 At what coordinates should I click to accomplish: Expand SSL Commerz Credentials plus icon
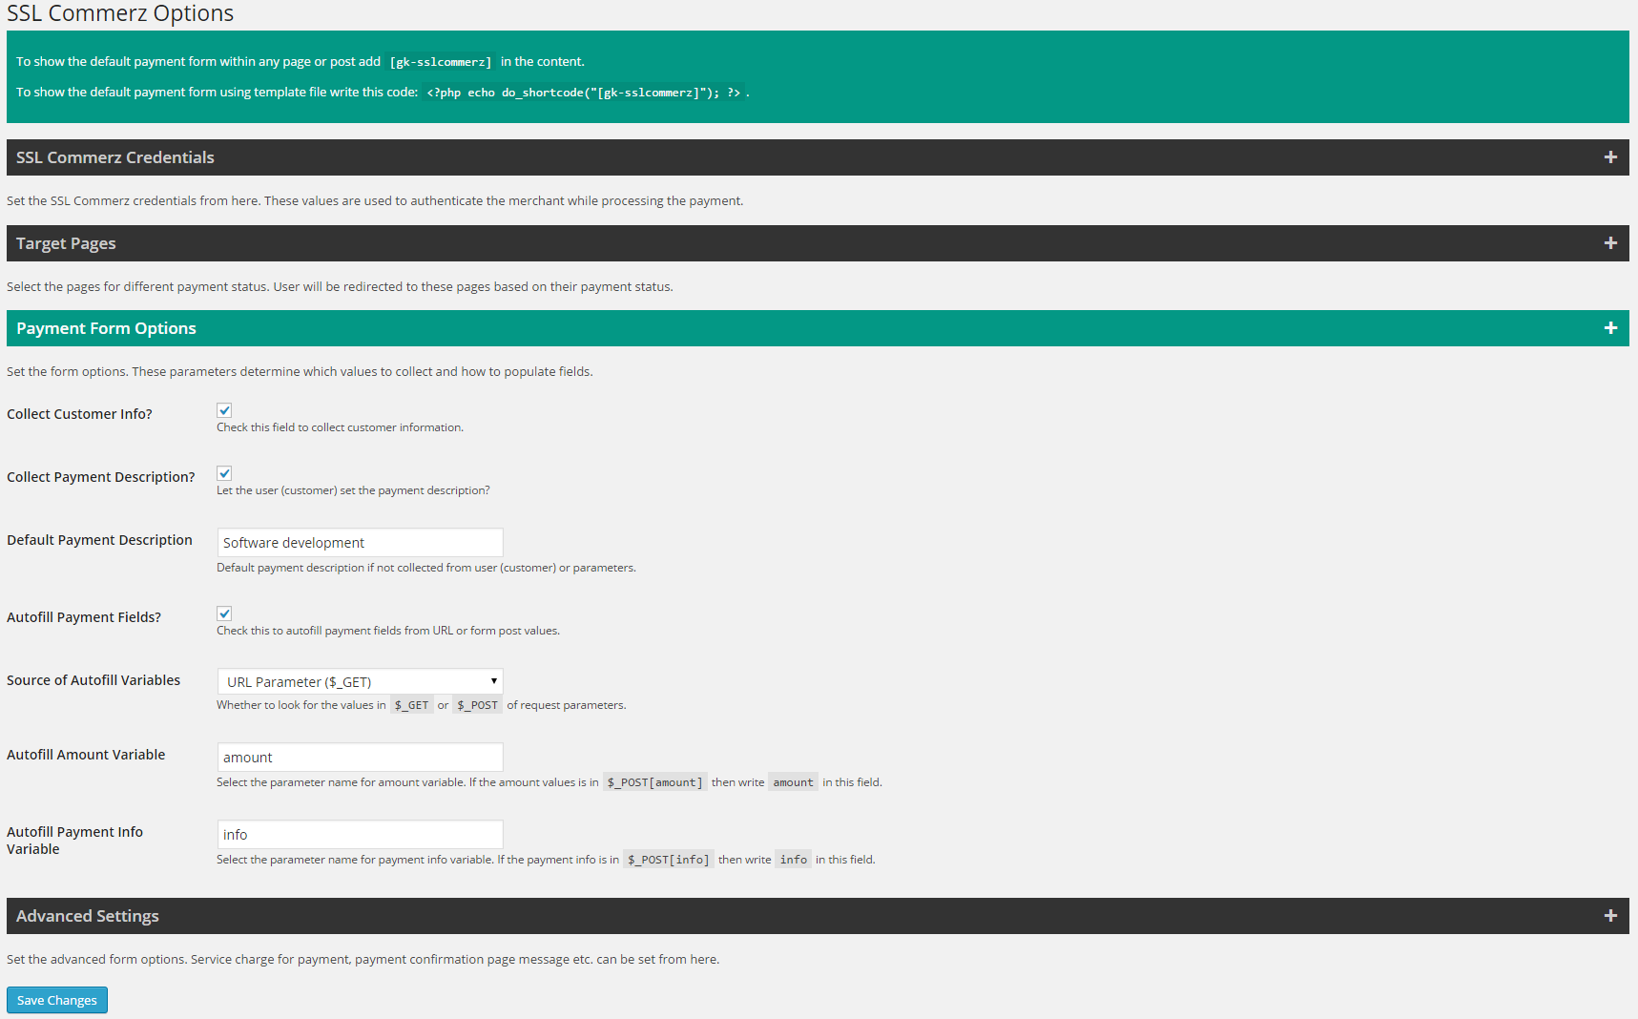(1610, 157)
